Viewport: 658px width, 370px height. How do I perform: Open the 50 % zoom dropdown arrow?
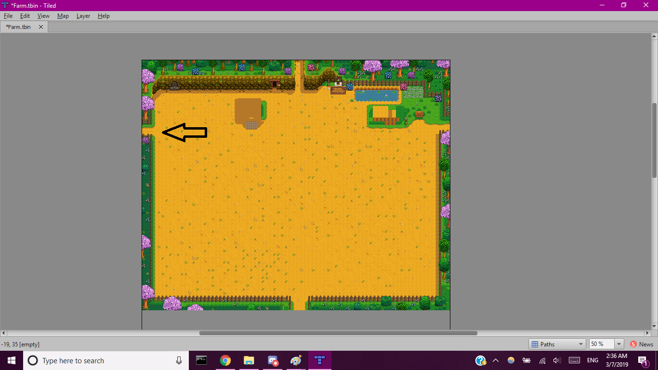[x=619, y=344]
